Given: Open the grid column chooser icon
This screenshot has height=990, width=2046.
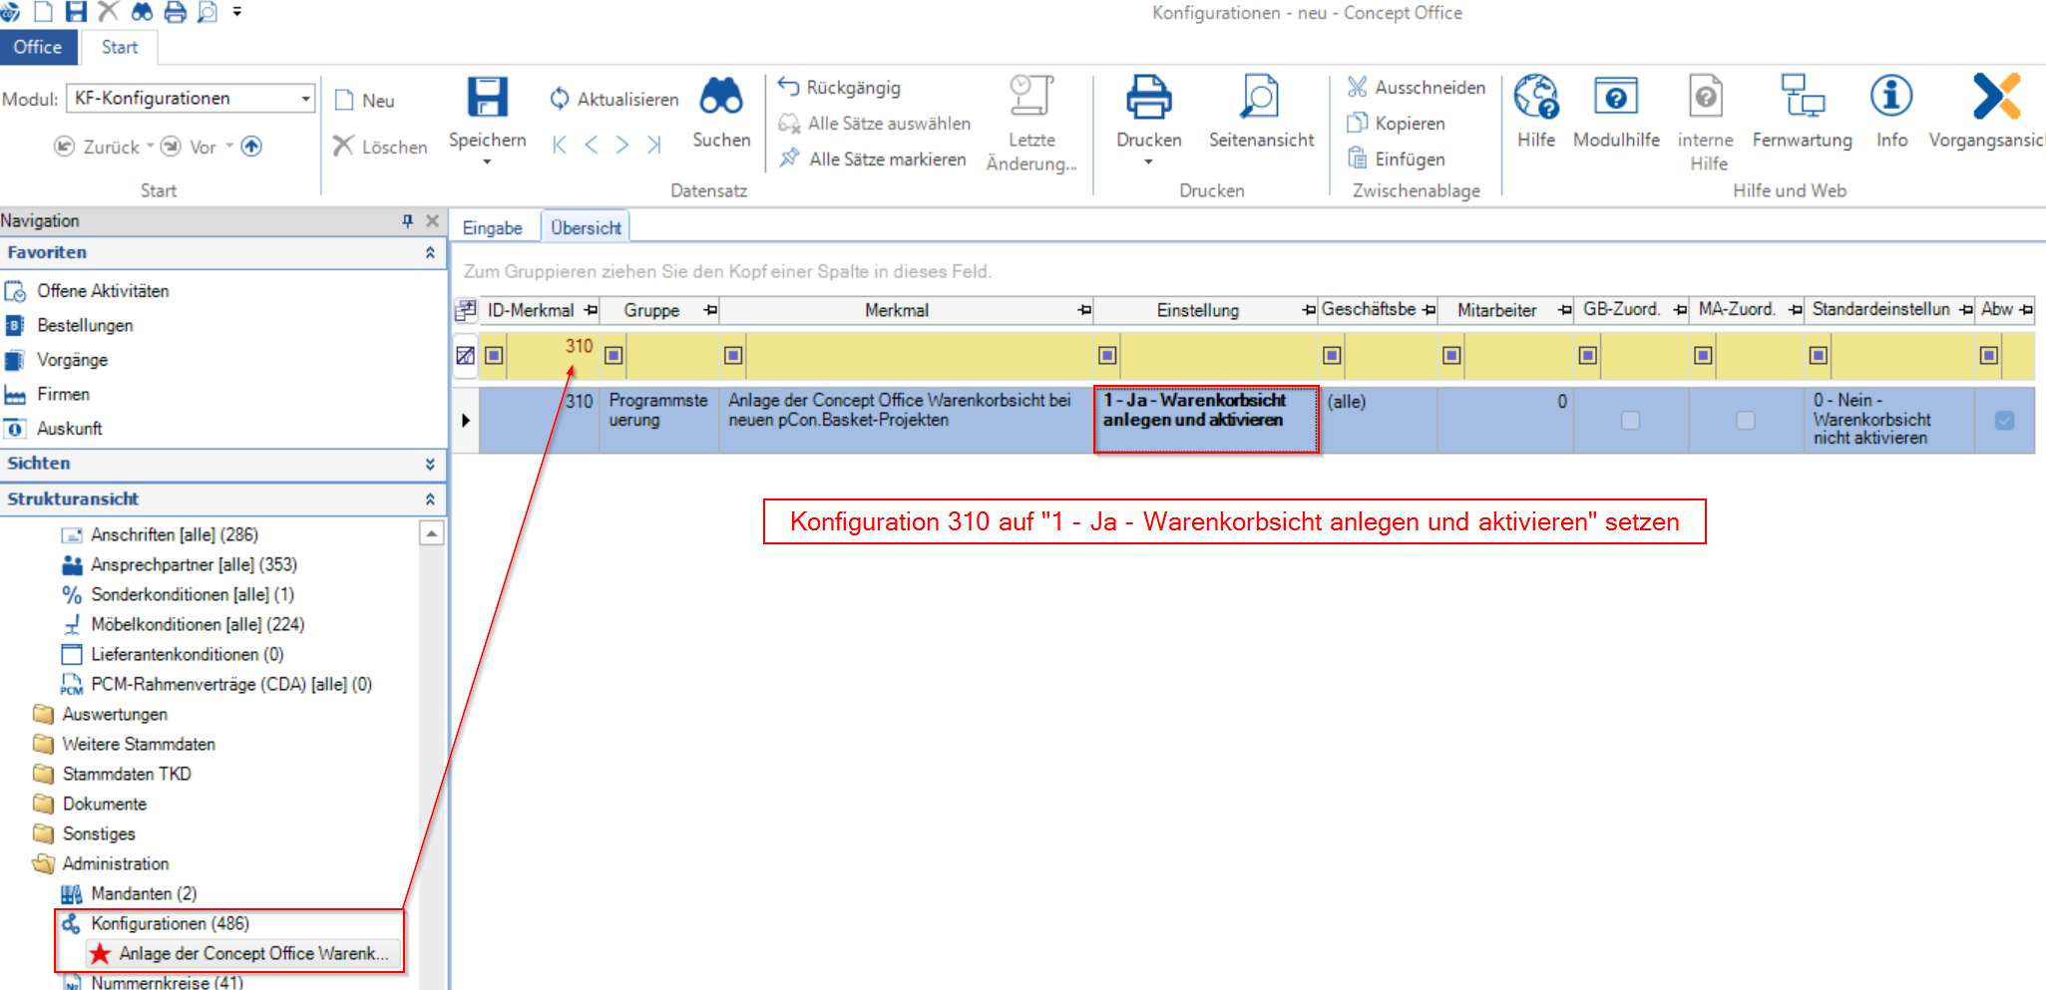Looking at the screenshot, I should pos(465,310).
